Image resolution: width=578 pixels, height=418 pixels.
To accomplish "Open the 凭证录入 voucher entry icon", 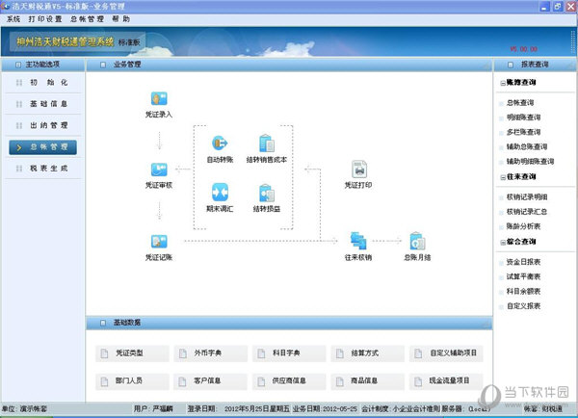I will [x=160, y=100].
